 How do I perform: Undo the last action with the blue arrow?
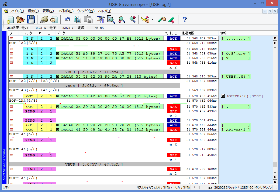[67, 19]
